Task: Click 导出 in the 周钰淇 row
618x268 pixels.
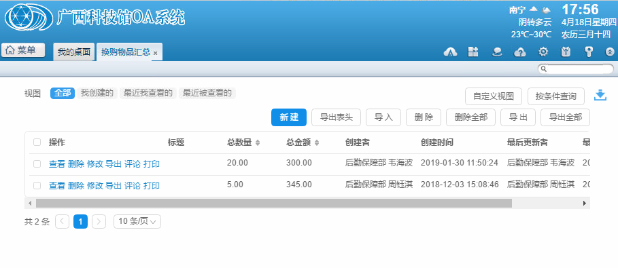Action: pos(114,186)
